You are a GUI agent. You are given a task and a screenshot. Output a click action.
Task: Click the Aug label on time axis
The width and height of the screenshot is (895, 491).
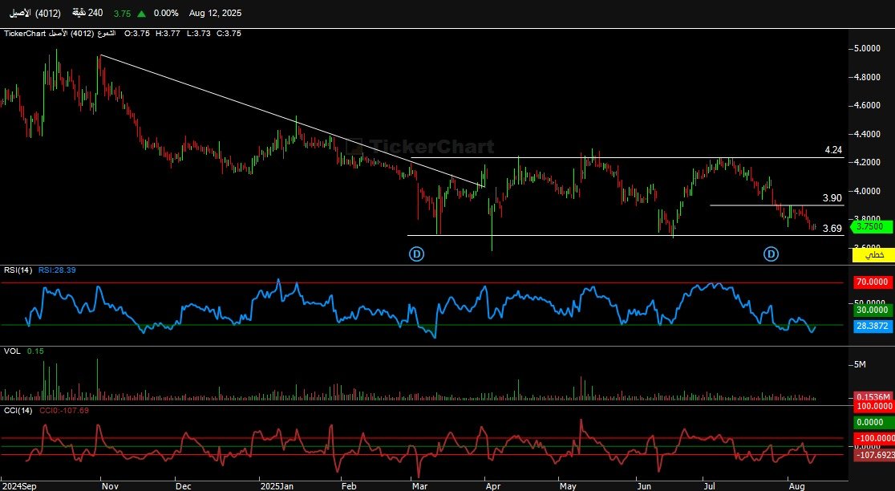(796, 486)
